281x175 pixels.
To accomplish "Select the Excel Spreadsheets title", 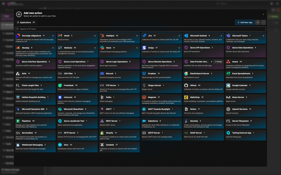I will click(x=241, y=74).
